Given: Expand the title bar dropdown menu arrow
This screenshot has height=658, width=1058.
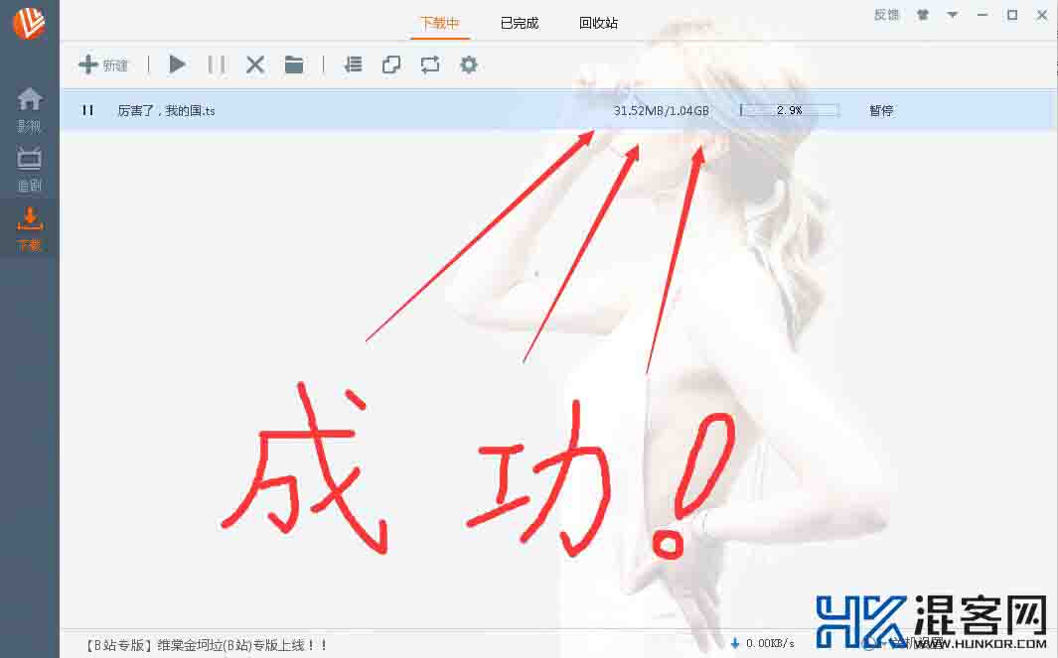Looking at the screenshot, I should tap(952, 15).
